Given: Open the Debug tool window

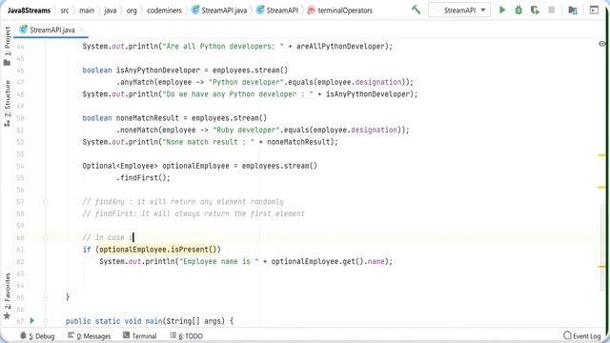Looking at the screenshot, I should [x=37, y=335].
